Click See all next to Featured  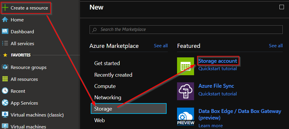click(276, 46)
